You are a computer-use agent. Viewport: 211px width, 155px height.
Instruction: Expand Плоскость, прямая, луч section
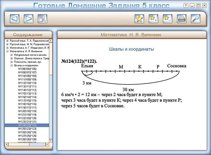point(12,62)
